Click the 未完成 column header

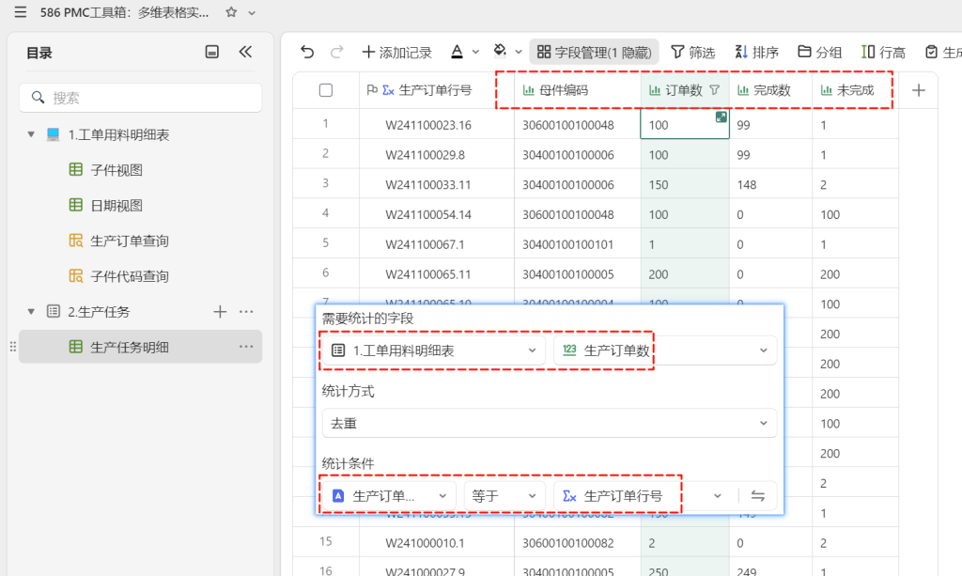[x=855, y=90]
